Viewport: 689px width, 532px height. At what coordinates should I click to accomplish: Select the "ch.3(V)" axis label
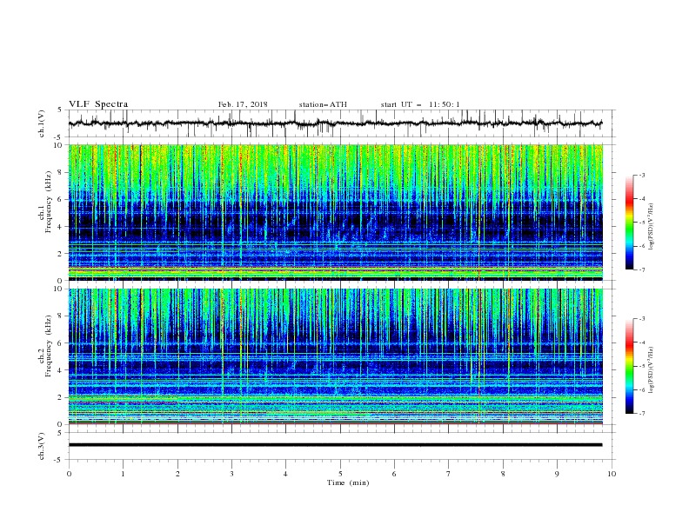(x=42, y=446)
